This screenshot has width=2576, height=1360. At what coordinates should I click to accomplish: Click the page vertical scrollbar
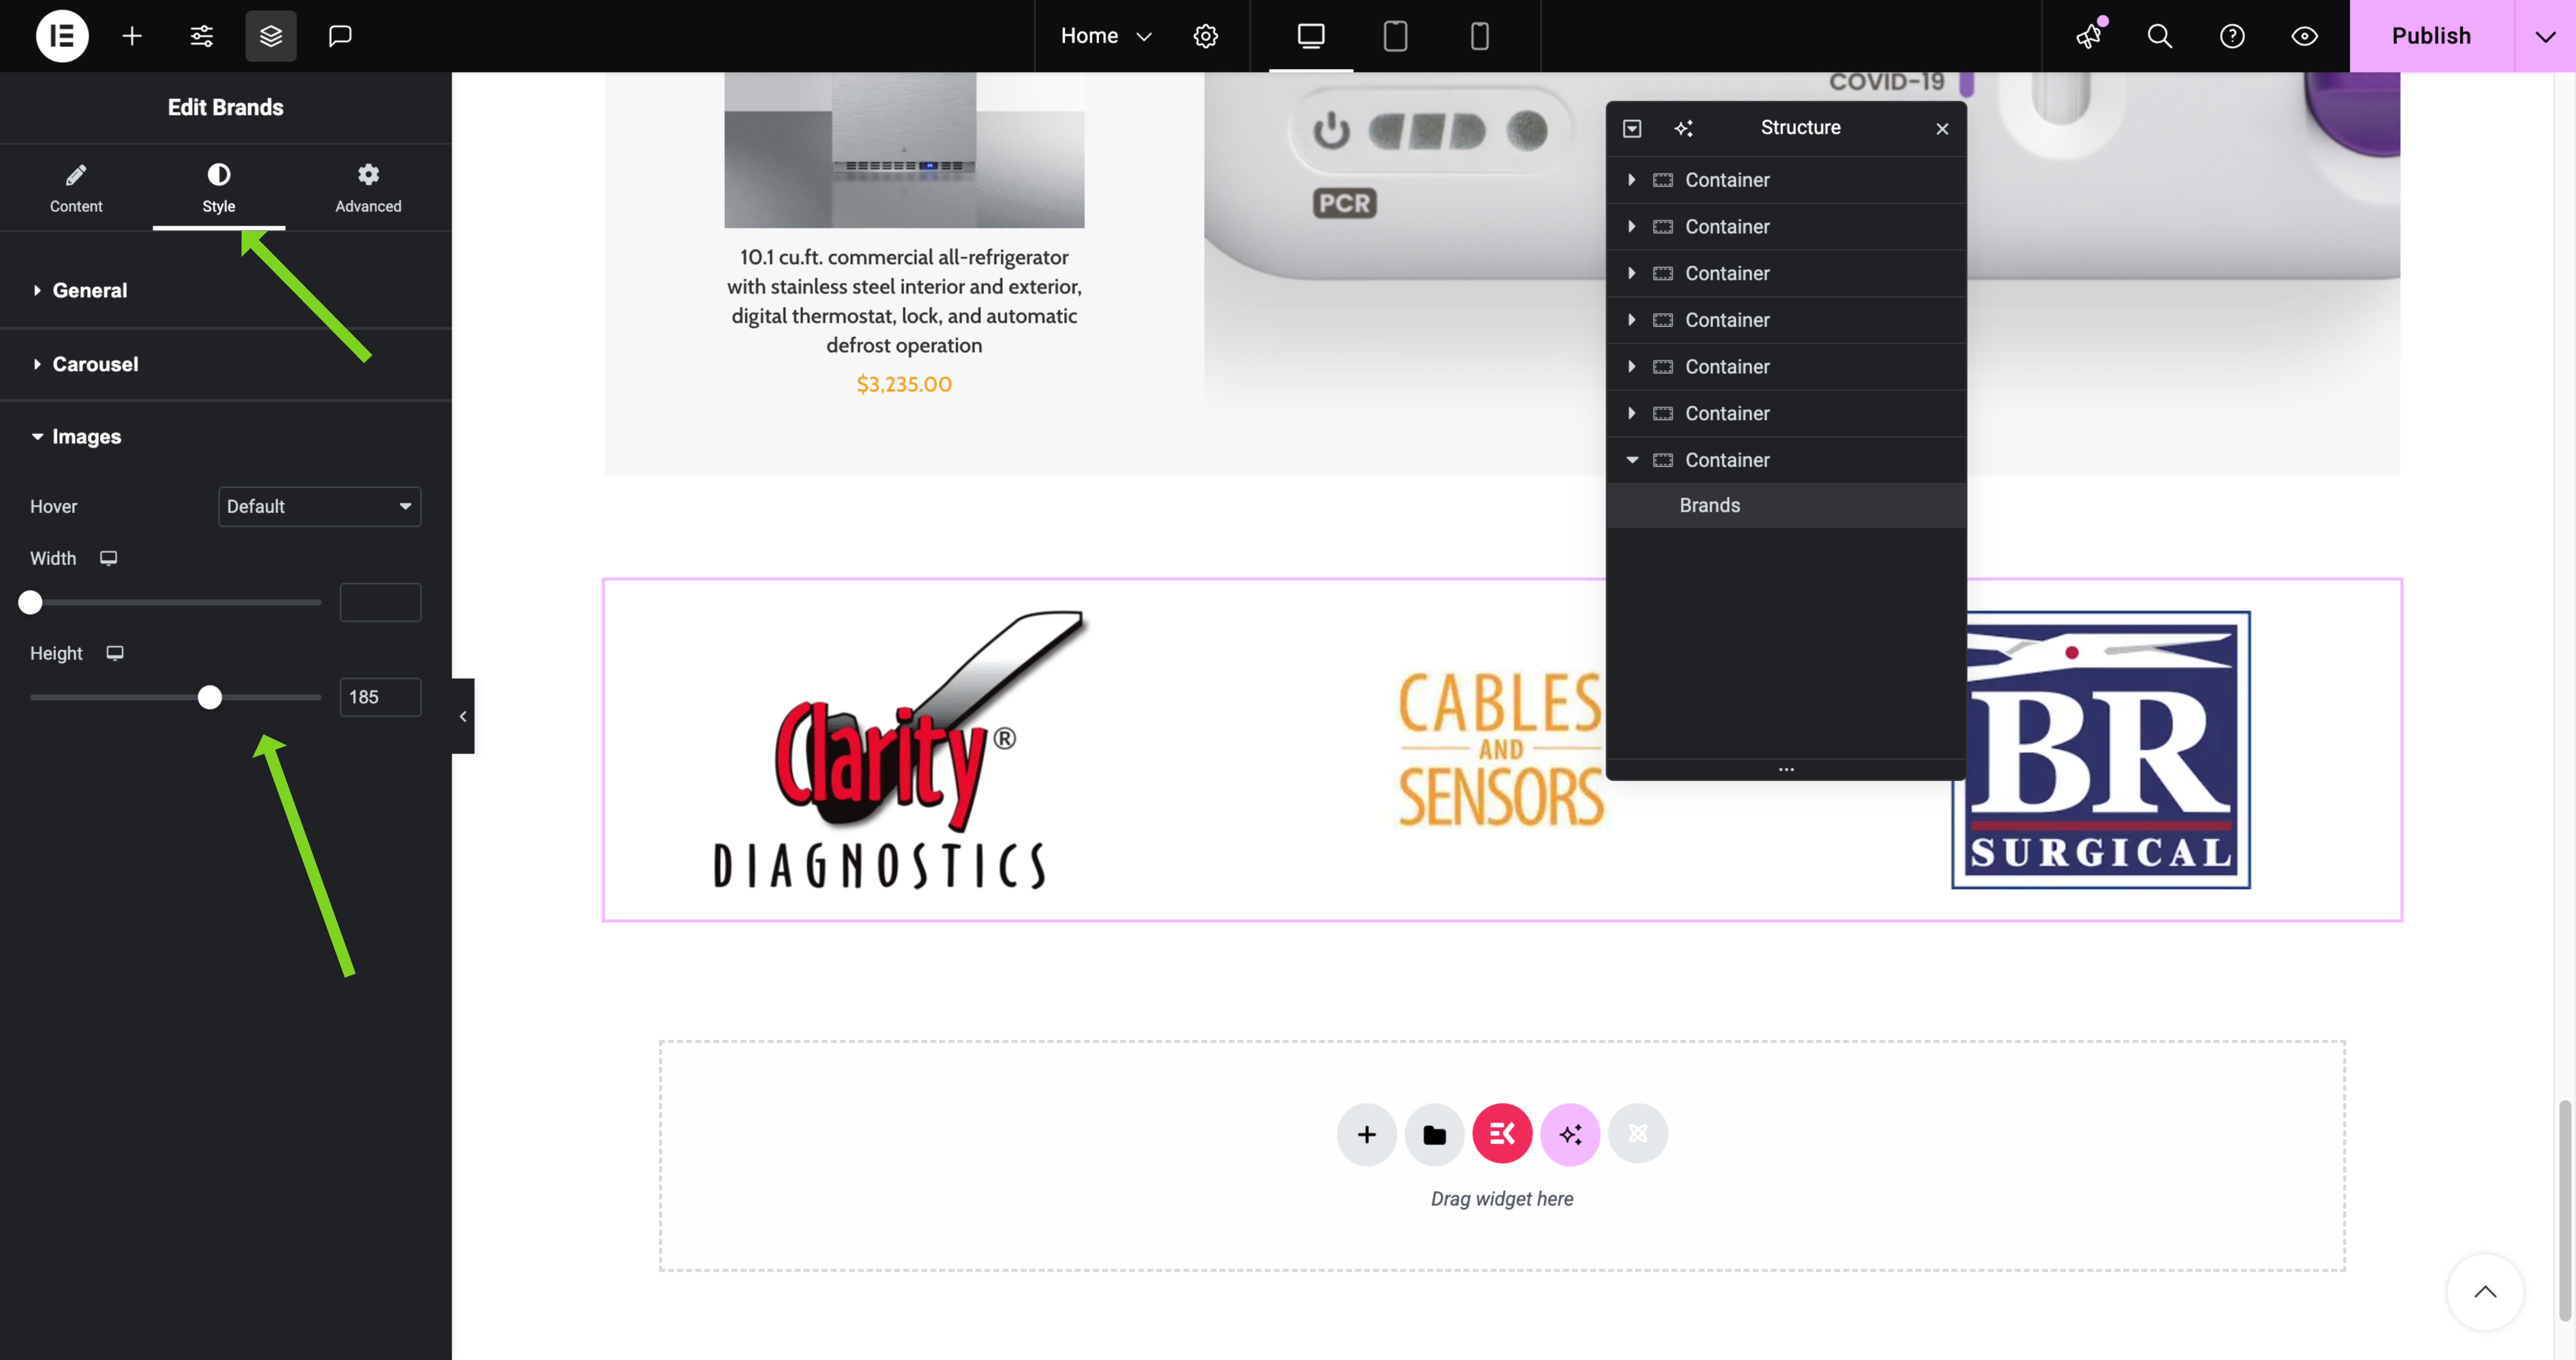click(2565, 1210)
